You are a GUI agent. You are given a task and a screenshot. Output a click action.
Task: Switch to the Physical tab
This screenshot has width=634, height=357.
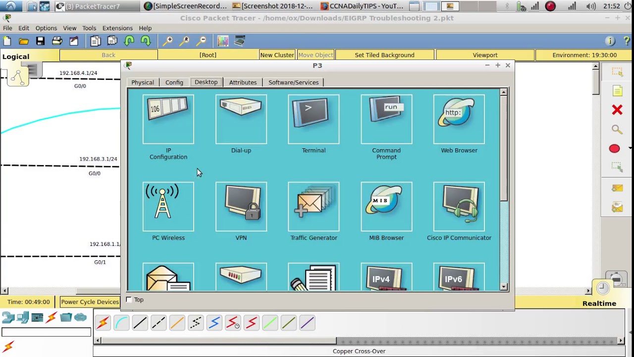point(143,82)
